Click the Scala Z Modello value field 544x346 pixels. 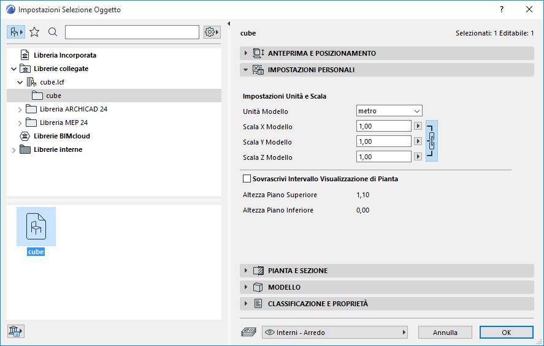point(384,157)
